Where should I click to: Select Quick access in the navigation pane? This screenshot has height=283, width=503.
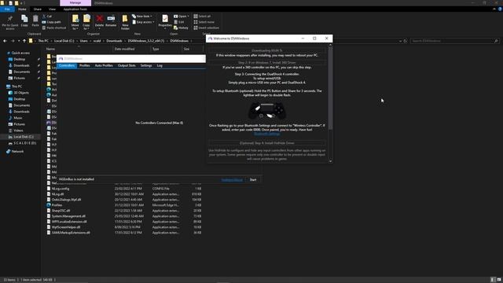tap(20, 53)
